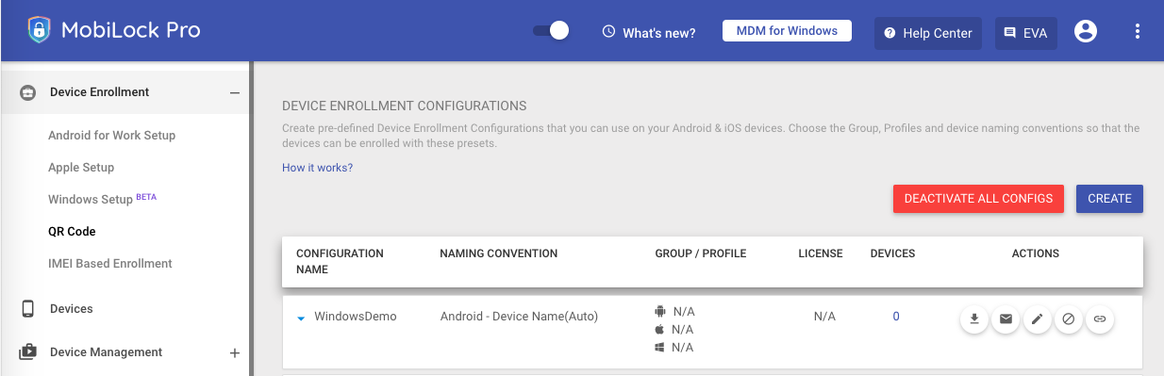Click the CONFIGURATION NAME column header

[340, 261]
